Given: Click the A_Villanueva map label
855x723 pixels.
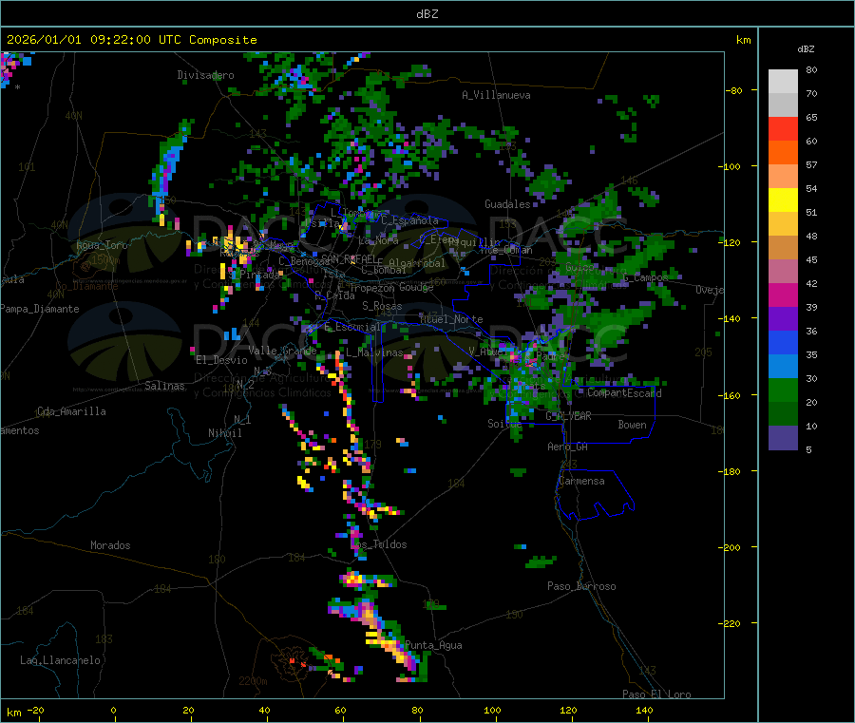Looking at the screenshot, I should [496, 95].
